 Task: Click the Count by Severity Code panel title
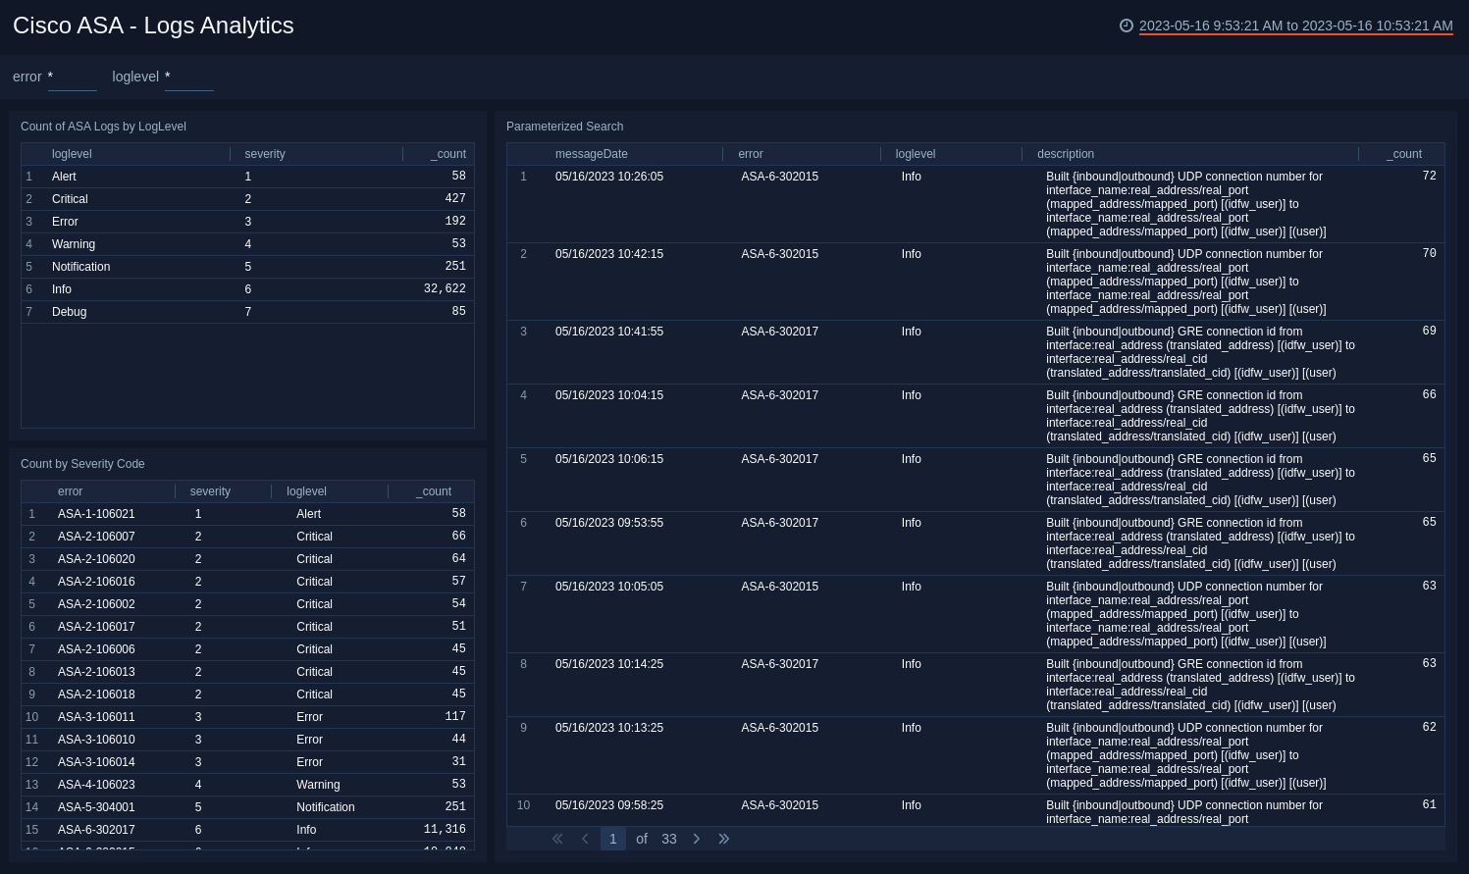point(84,463)
